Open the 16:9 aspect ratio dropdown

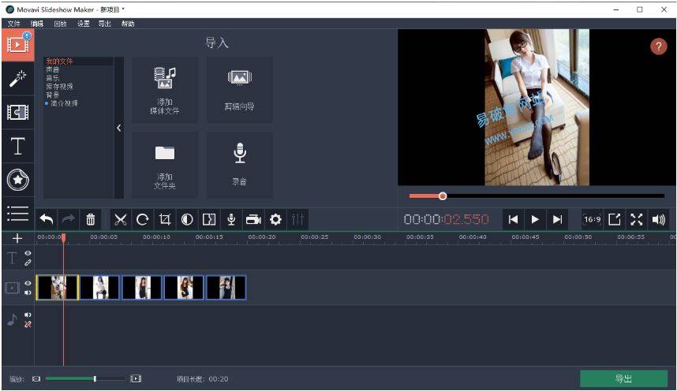(593, 220)
